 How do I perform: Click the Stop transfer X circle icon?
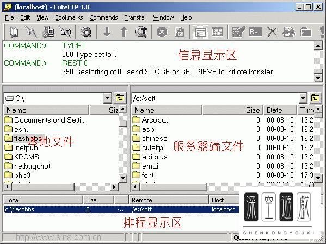[162, 32]
